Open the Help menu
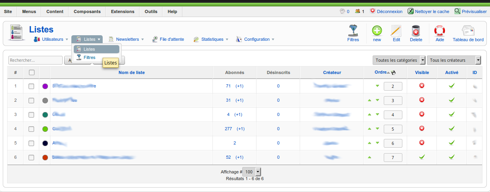490x192 pixels. (x=172, y=11)
